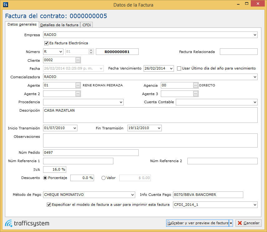This screenshot has height=232, width=267.
Task: Uncheck Especificar el modelo de factura checkbox
Action: coord(49,205)
